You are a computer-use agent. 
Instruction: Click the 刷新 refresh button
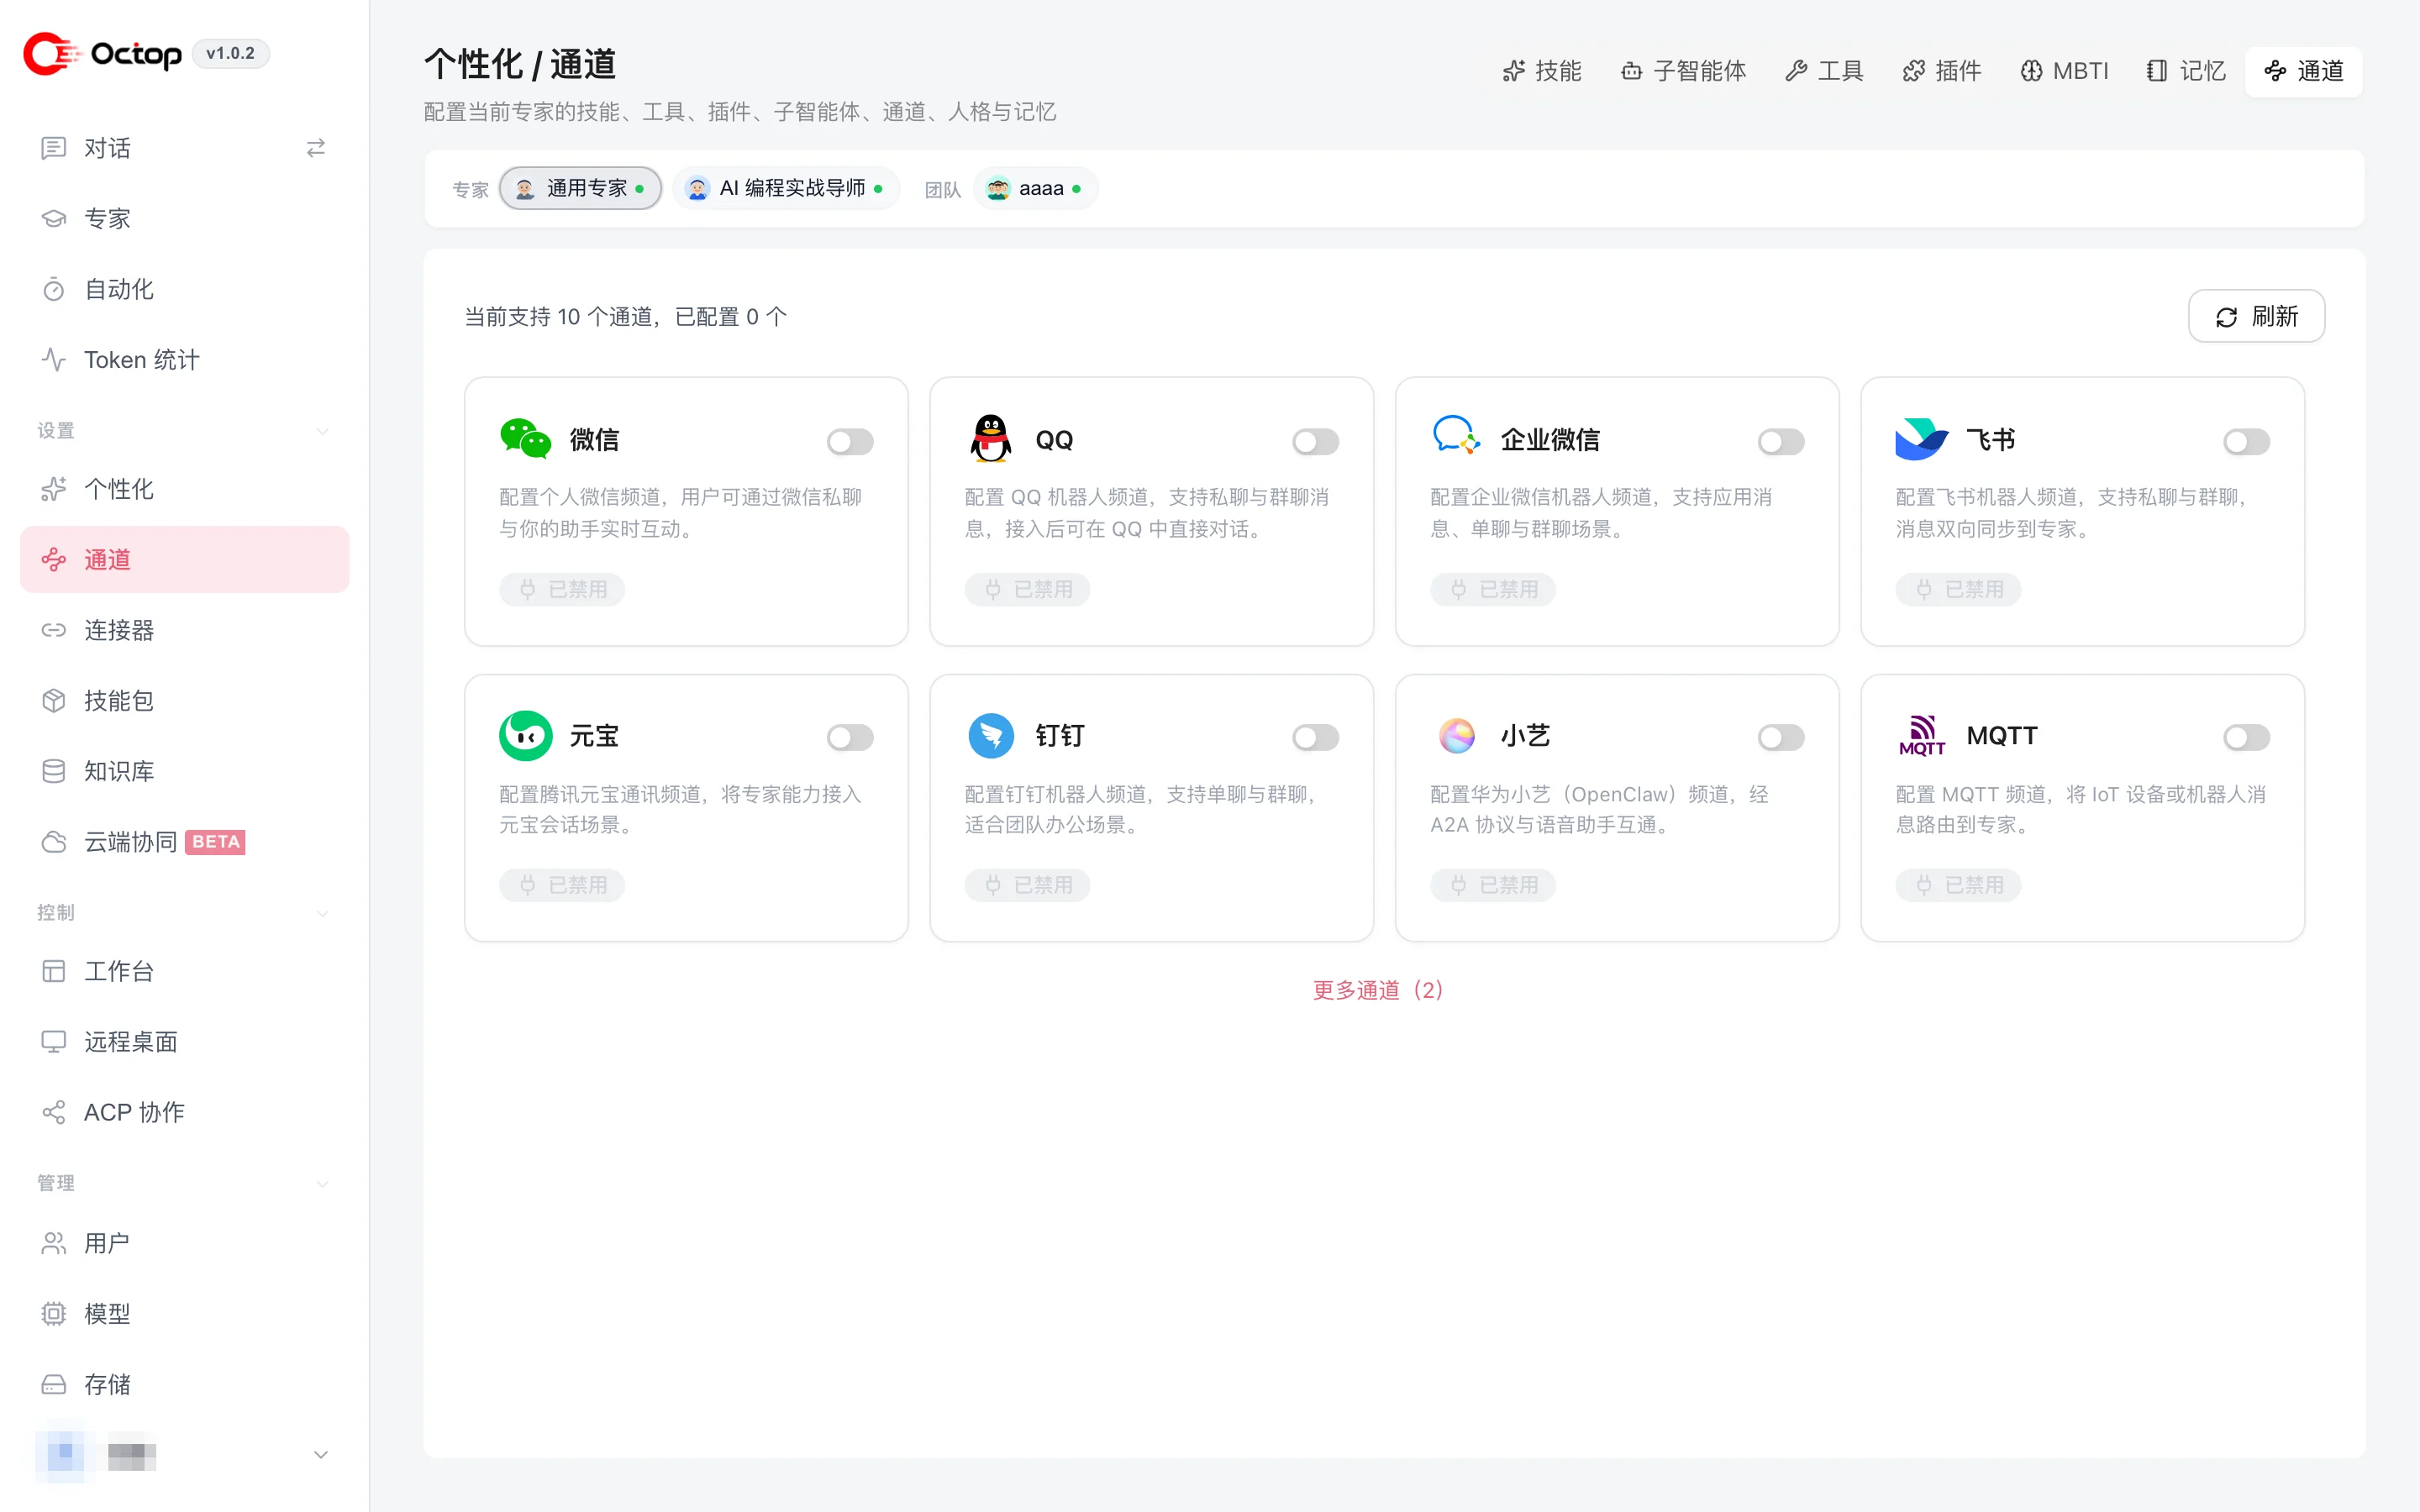click(2256, 316)
